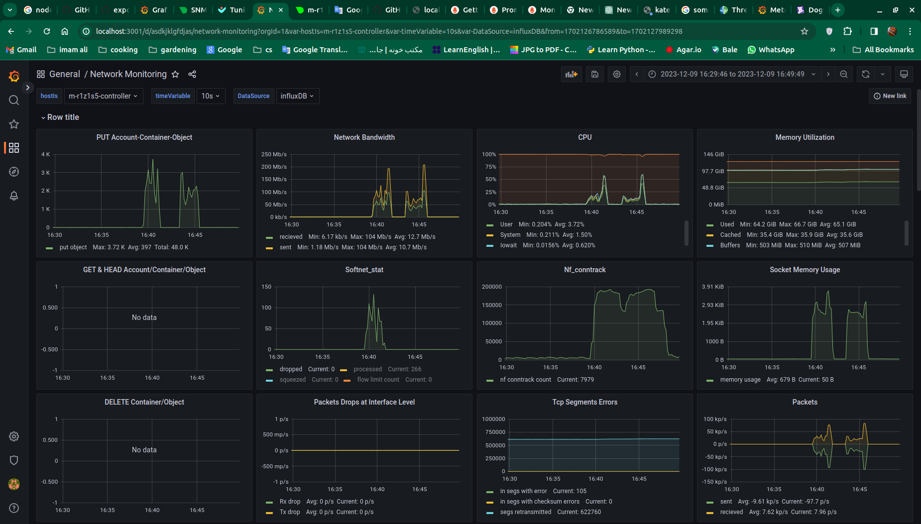
Task: Click the 'General' breadcrumb link
Action: [64, 74]
